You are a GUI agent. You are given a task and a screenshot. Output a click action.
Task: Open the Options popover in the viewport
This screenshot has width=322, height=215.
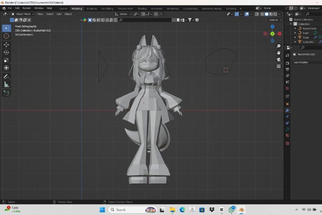tap(275, 20)
